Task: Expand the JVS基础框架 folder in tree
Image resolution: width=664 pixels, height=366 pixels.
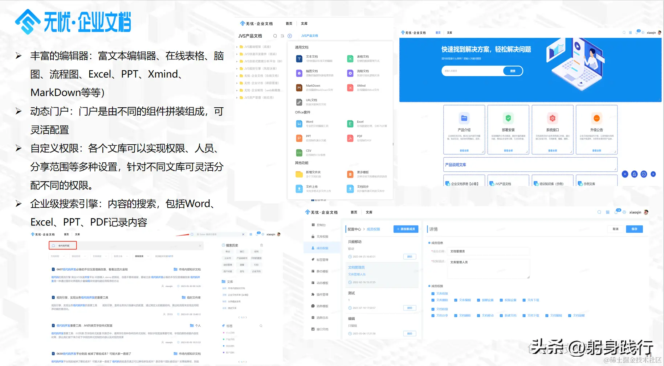Action: click(x=237, y=47)
